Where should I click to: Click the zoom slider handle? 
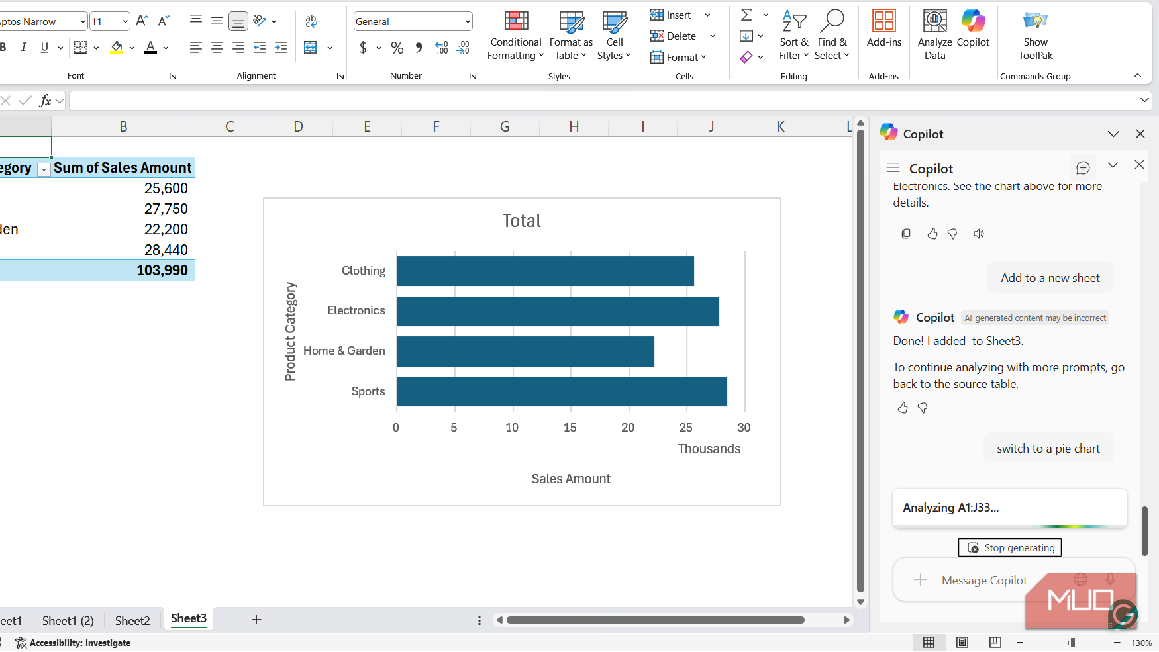click(1072, 643)
